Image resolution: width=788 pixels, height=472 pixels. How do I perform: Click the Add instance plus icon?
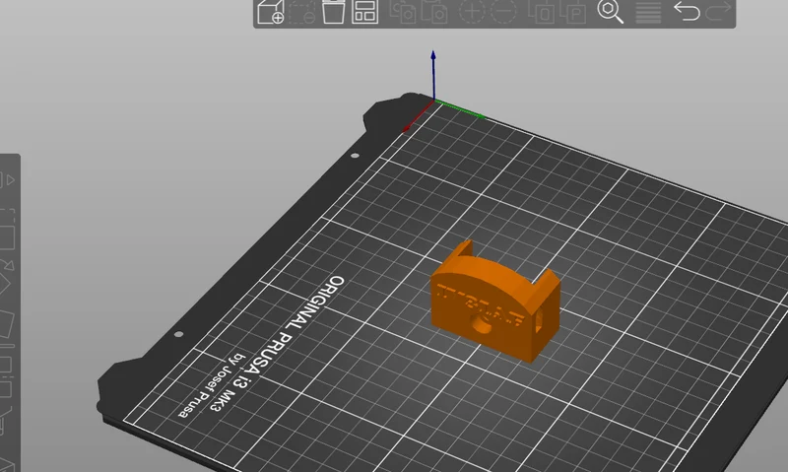472,11
